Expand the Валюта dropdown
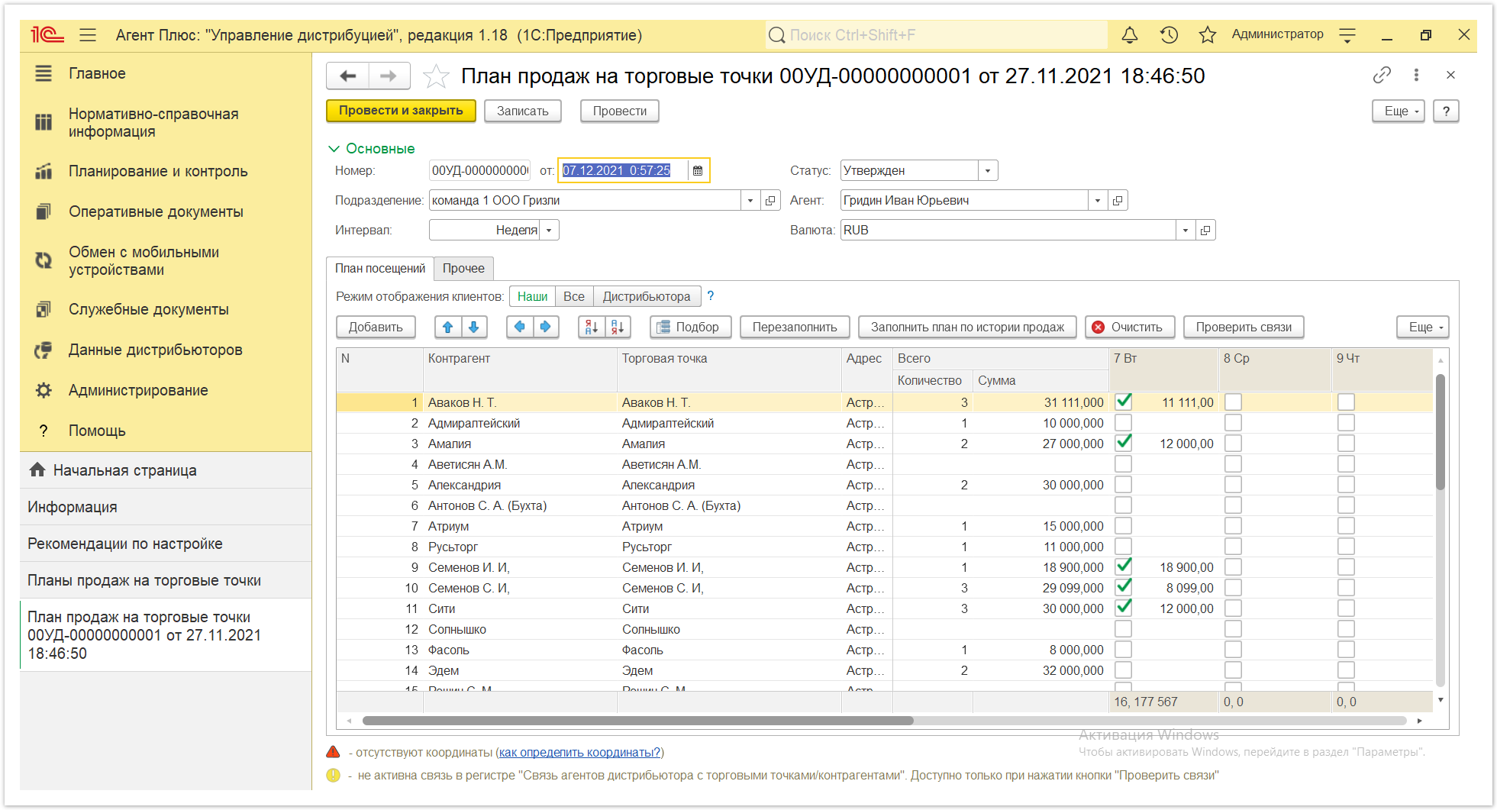 click(1186, 230)
